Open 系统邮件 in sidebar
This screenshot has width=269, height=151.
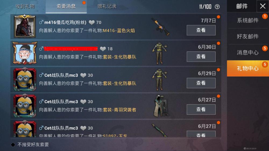[x=248, y=20]
